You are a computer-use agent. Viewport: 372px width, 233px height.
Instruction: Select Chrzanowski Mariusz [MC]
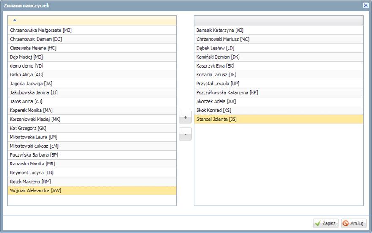tap(279, 39)
